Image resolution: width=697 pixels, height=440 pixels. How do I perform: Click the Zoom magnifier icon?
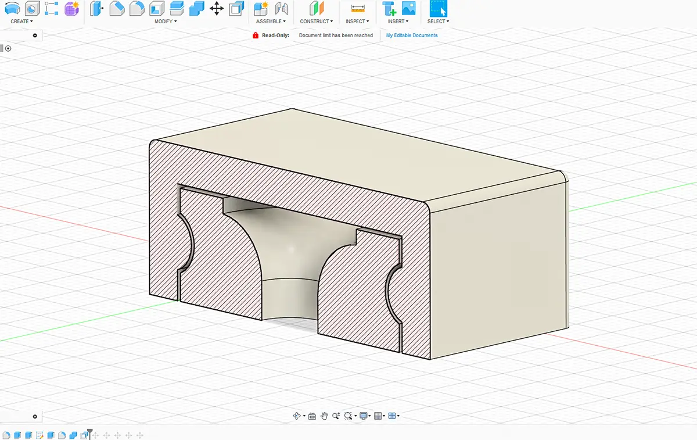coord(336,416)
